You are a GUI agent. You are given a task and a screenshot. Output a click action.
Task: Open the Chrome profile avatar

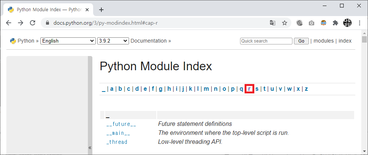coord(347,23)
